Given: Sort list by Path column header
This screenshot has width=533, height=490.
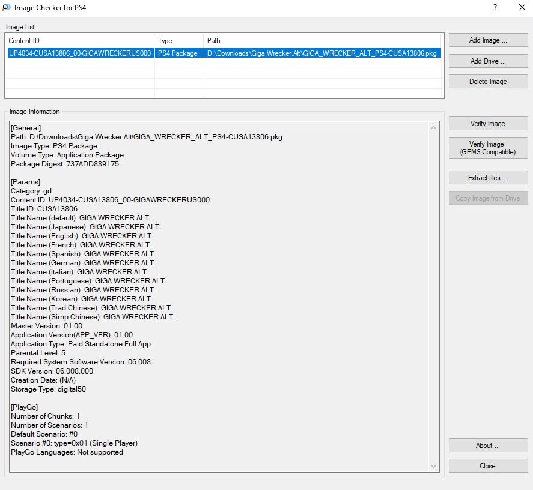Looking at the screenshot, I should [x=323, y=41].
